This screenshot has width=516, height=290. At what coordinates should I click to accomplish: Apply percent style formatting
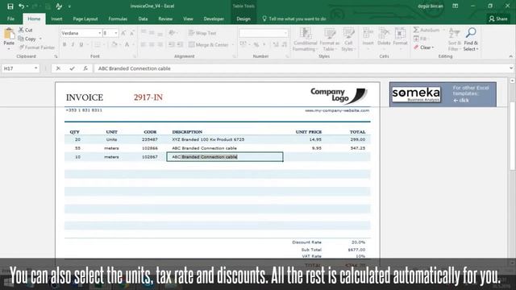click(x=256, y=44)
